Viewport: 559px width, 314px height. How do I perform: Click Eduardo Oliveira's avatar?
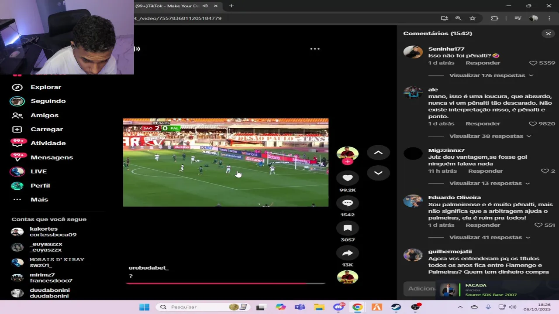(413, 201)
